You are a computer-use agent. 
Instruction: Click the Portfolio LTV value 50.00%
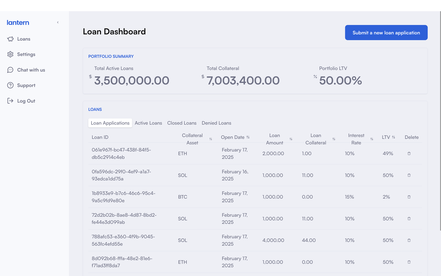340,80
